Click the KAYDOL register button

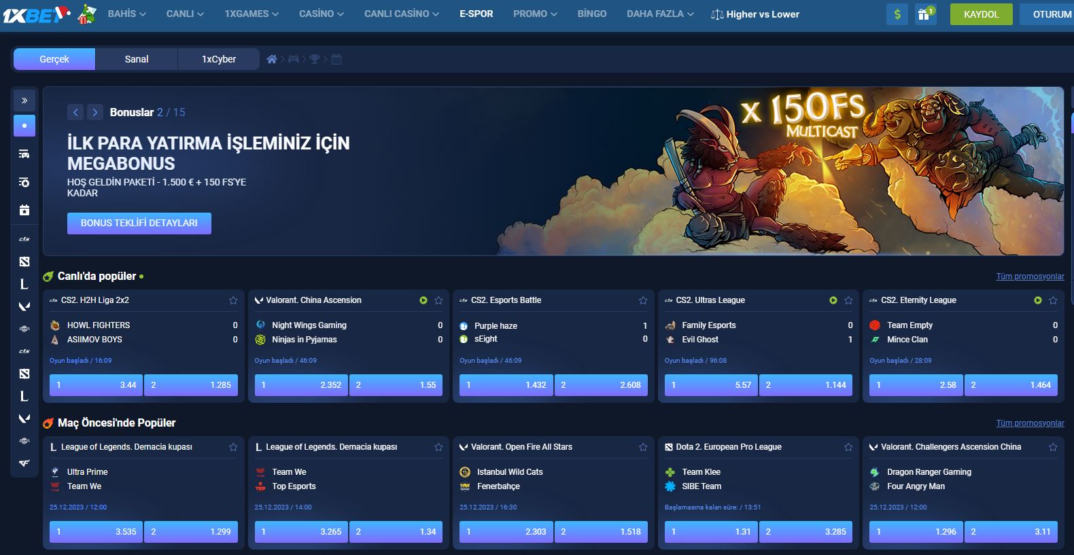click(981, 14)
